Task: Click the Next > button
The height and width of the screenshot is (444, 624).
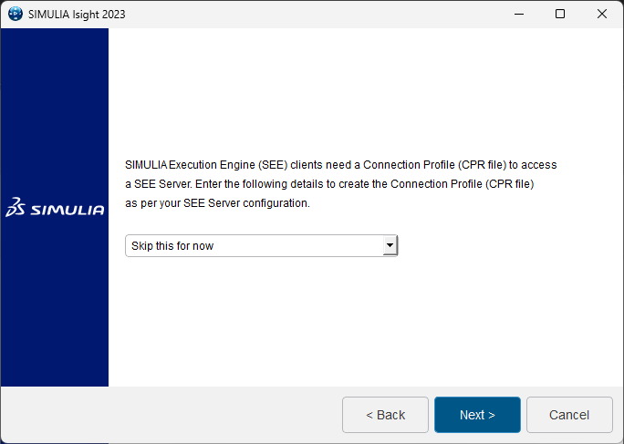Action: coord(477,415)
